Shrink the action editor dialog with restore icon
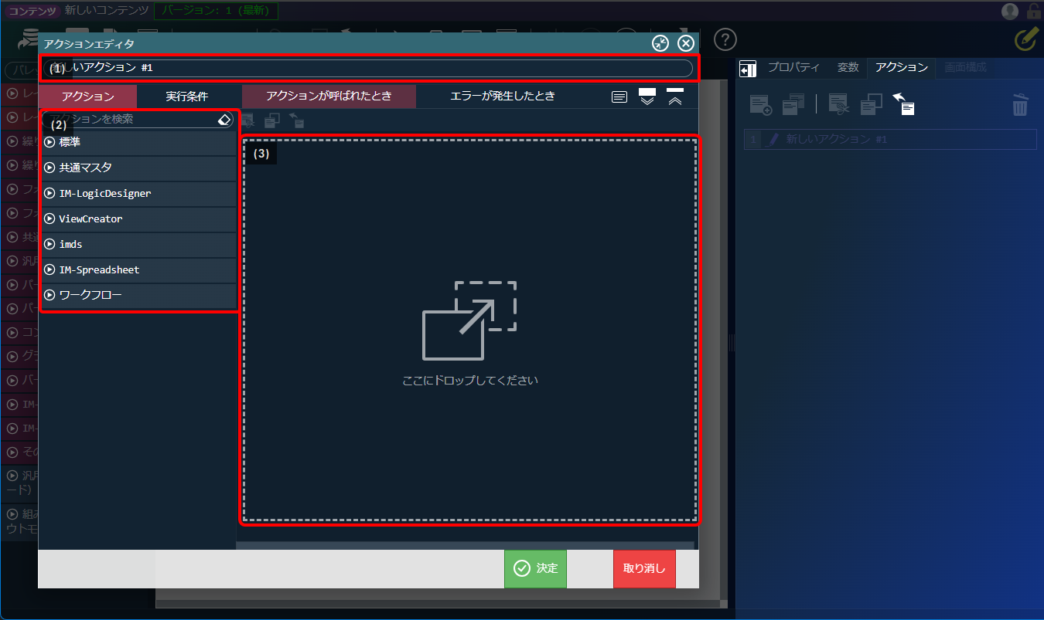 tap(660, 43)
